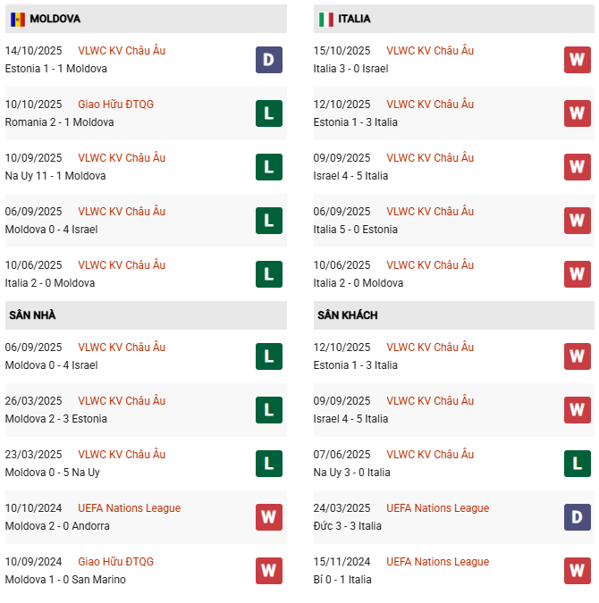Click the win badge for Moldova 2 - 0 Andorra
The height and width of the screenshot is (603, 599).
[x=269, y=517]
